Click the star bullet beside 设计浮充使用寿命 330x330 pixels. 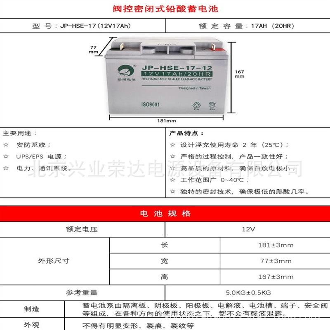(172, 145)
